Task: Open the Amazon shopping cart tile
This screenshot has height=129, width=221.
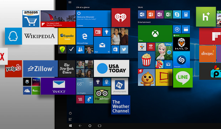Action: 31,19
